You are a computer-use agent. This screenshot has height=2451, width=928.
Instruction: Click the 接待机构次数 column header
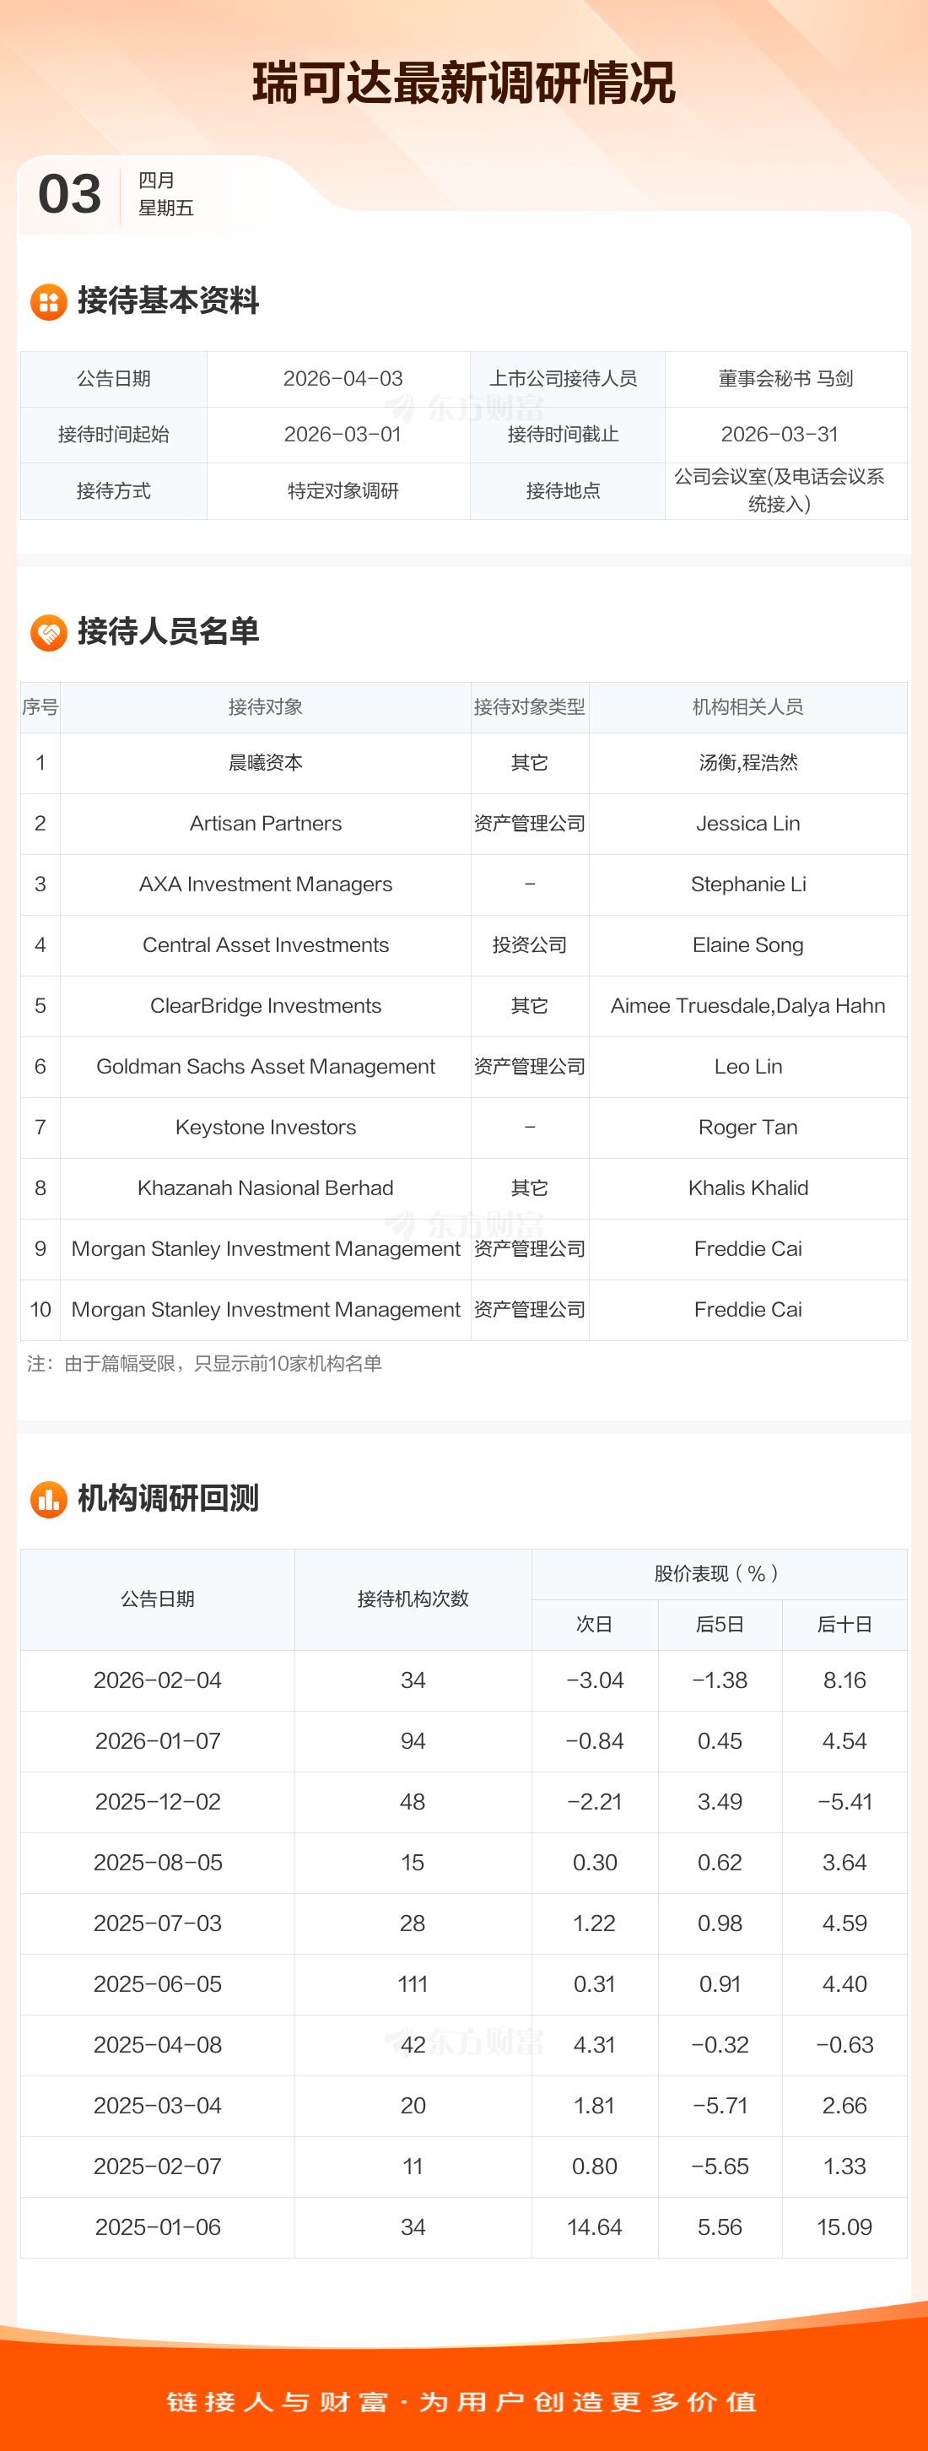coord(413,1599)
